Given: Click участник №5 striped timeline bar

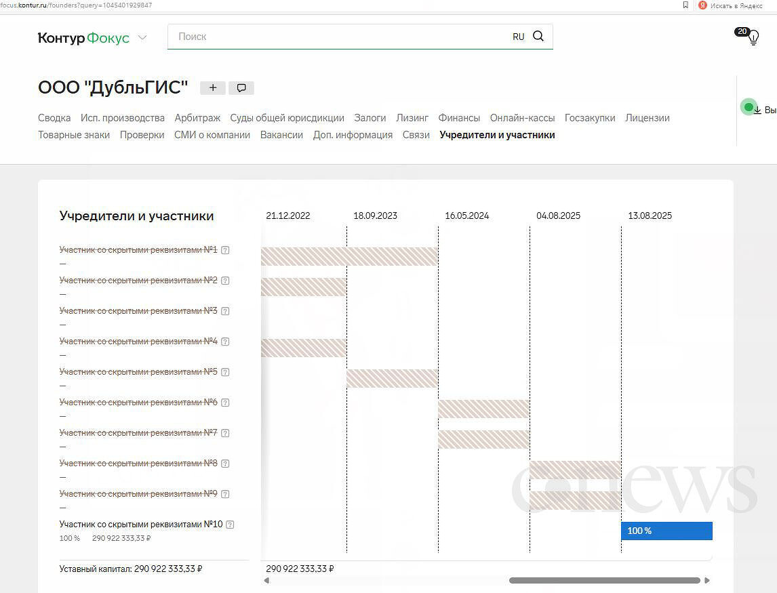Looking at the screenshot, I should point(392,378).
